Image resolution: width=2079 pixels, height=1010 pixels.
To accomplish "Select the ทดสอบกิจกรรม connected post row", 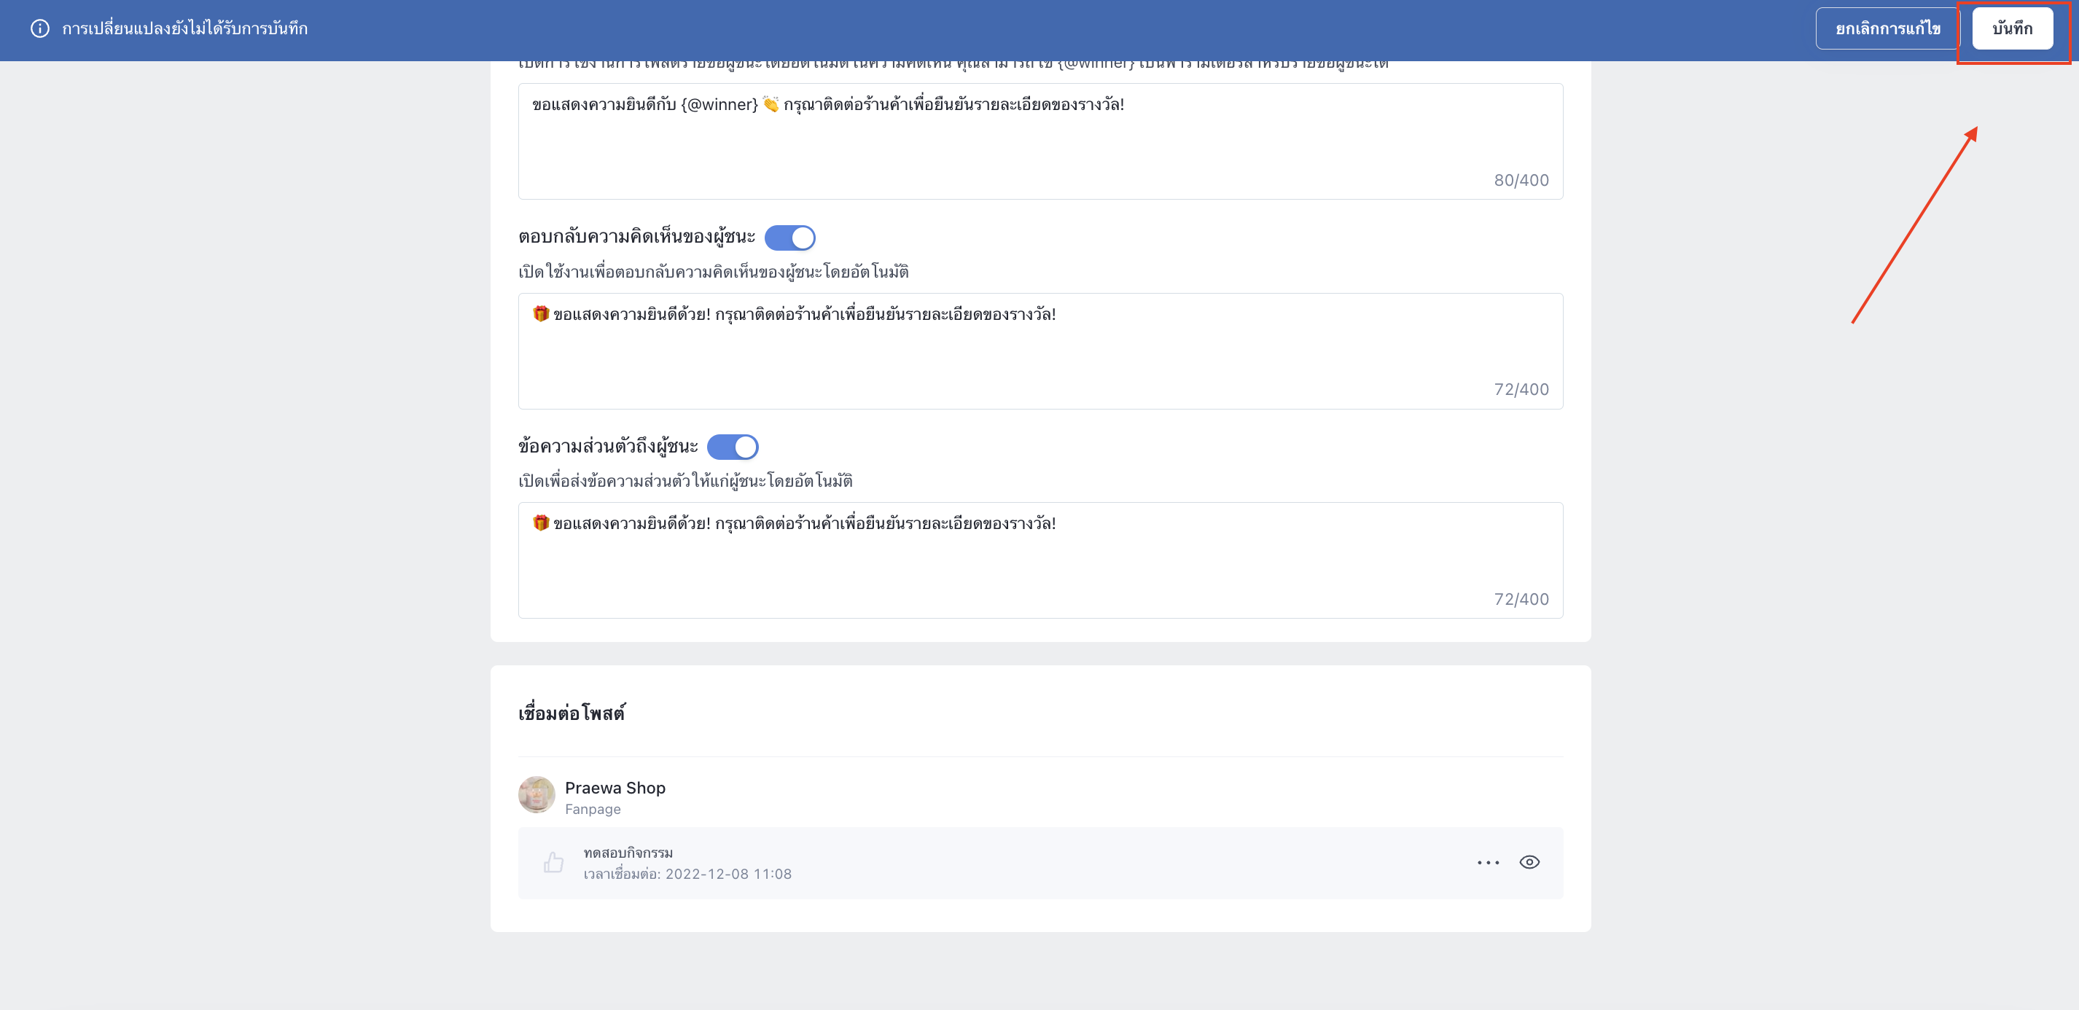I will (1040, 864).
